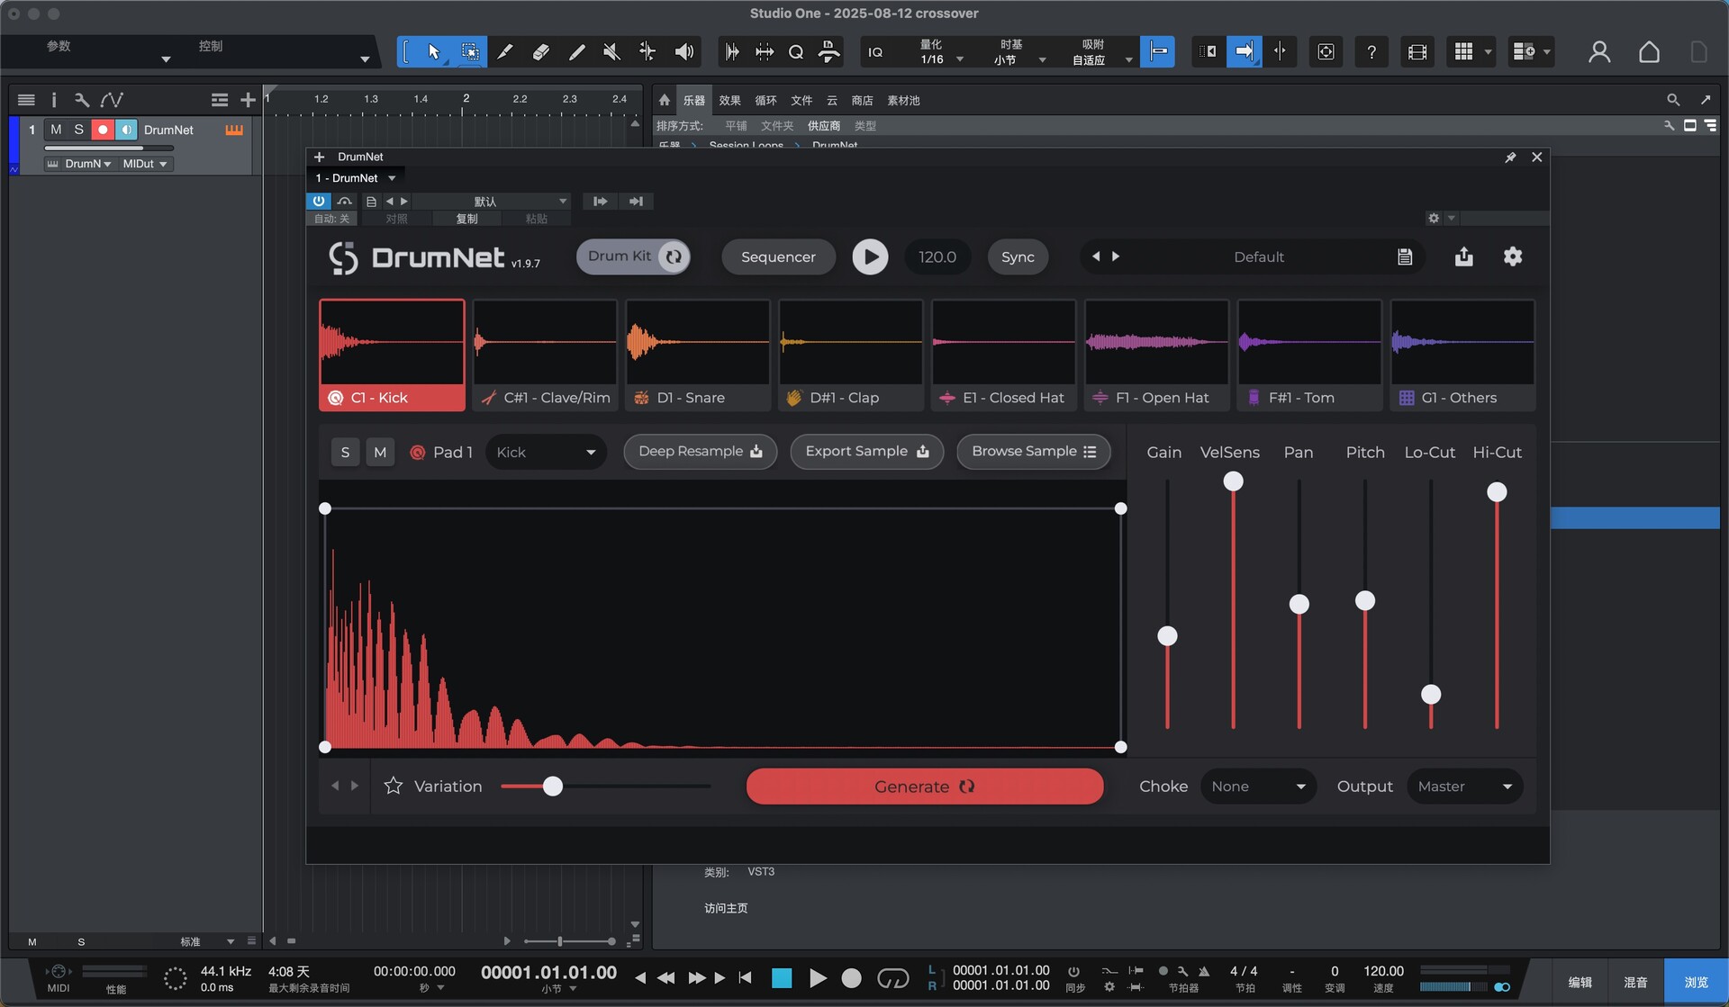Screen dimensions: 1729x1007
Task: Toggle the Sync button
Action: [1018, 257]
